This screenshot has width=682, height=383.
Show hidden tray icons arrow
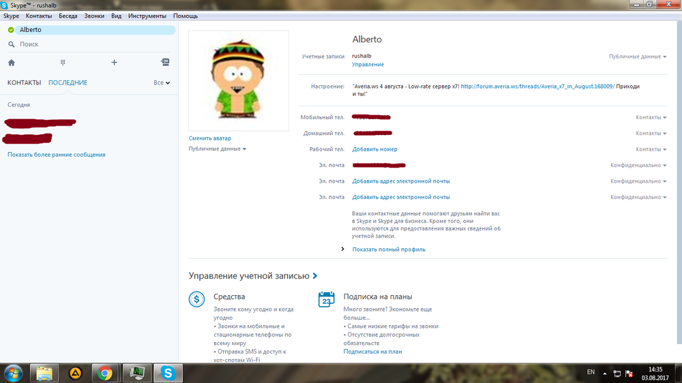[x=604, y=373]
